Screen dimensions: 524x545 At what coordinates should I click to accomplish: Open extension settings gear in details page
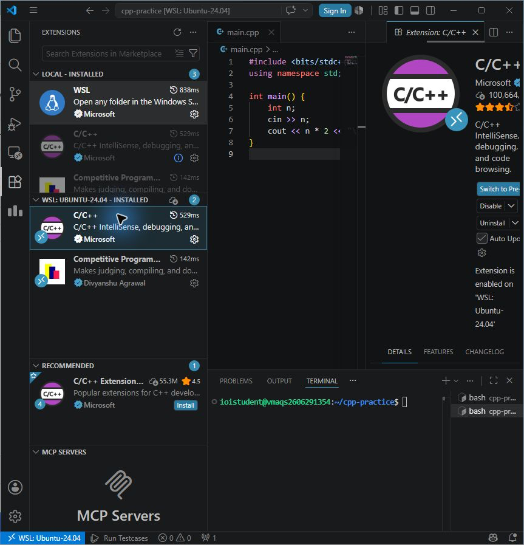[481, 253]
